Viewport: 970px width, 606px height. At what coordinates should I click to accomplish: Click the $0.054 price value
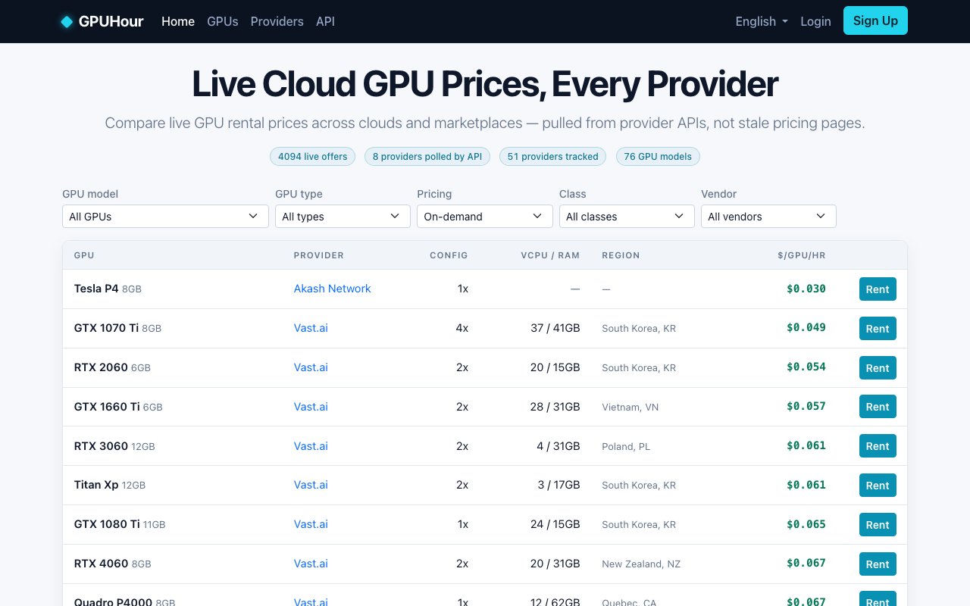click(806, 367)
